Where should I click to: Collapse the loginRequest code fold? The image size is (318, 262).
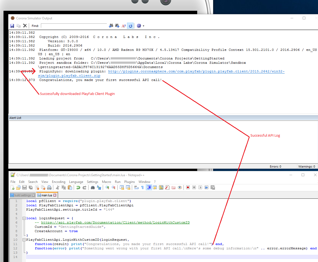click(x=24, y=218)
